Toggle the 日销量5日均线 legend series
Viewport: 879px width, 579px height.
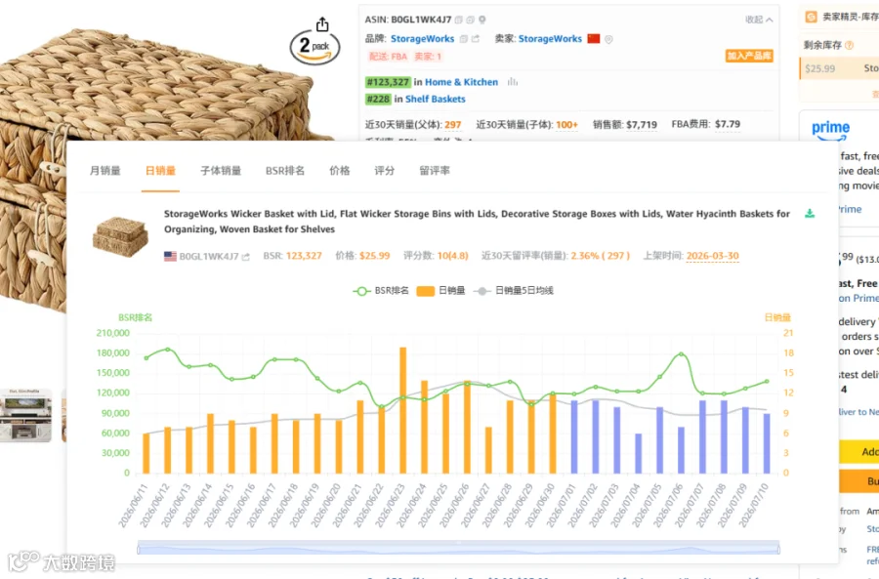click(514, 291)
